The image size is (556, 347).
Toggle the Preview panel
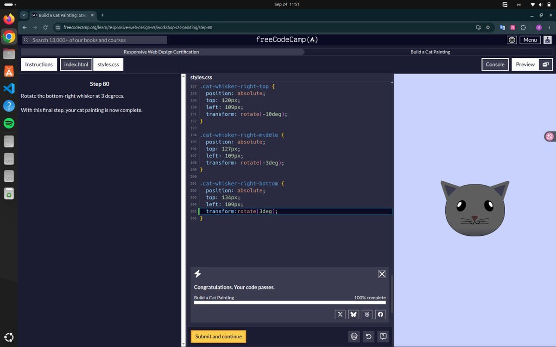(525, 64)
